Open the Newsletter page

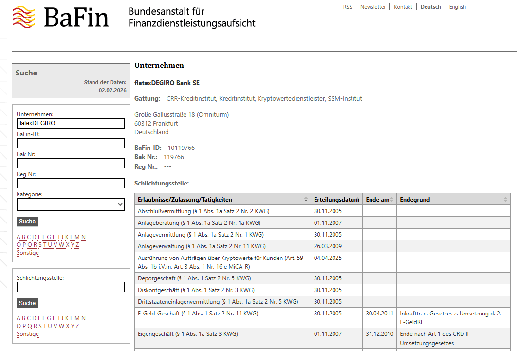(373, 7)
